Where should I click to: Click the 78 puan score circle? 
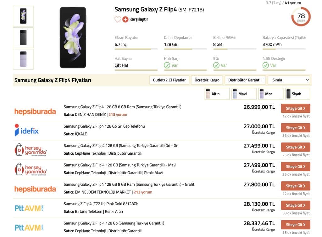tap(301, 17)
